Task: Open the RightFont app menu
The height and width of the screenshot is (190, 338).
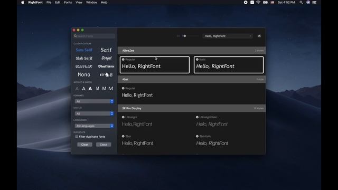Action: pos(35,2)
